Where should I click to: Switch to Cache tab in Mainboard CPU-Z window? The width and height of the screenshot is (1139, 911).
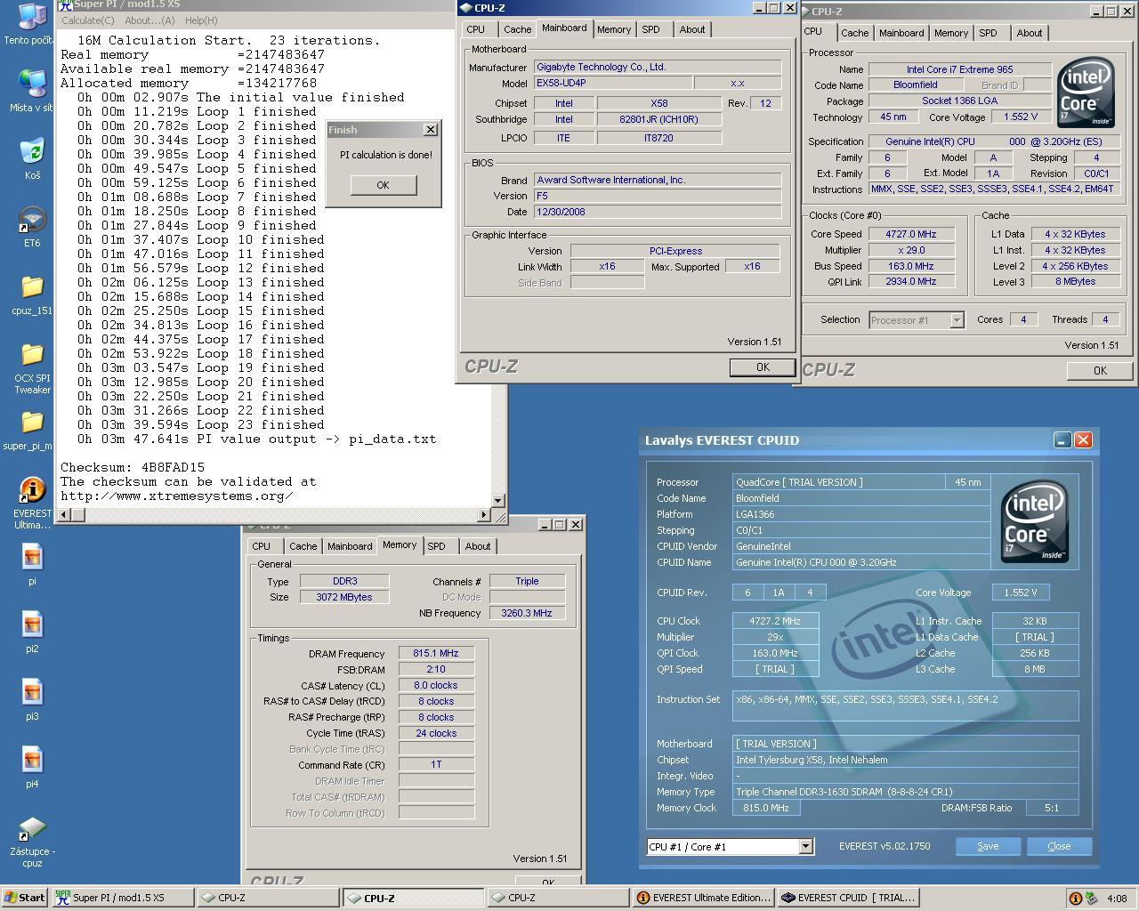[x=517, y=29]
